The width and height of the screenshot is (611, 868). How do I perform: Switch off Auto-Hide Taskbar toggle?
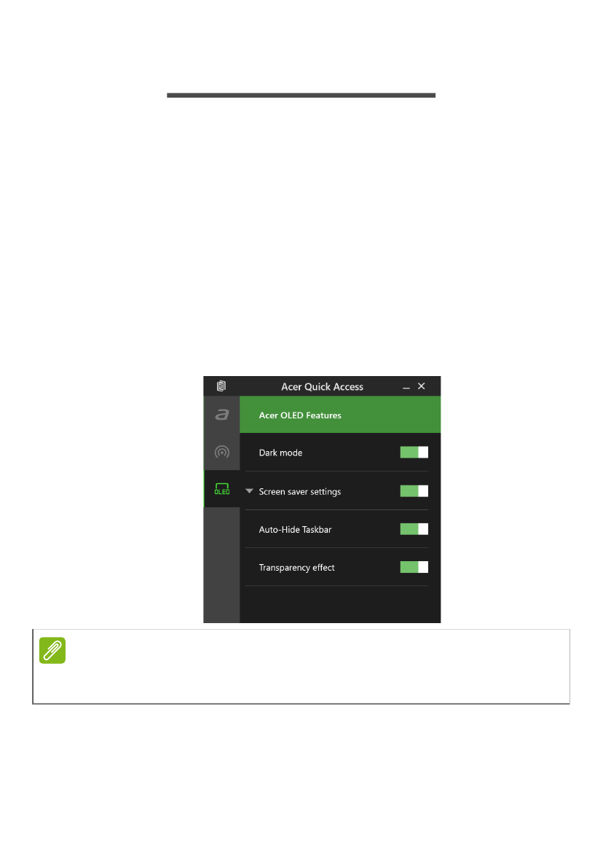coord(414,529)
